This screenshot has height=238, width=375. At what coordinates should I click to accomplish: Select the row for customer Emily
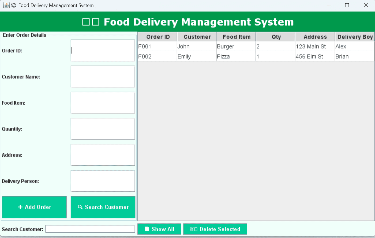(196, 56)
